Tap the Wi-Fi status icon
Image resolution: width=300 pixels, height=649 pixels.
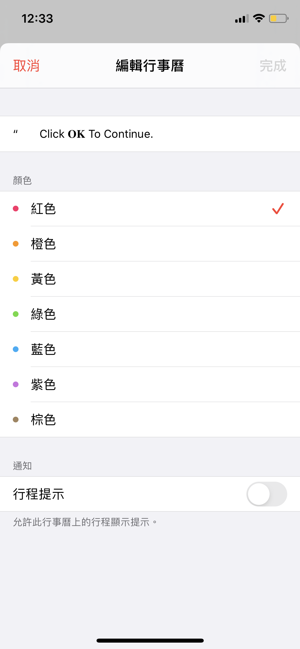point(259,18)
